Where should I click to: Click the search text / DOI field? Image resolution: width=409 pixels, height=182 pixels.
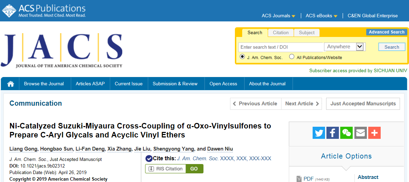280,47
